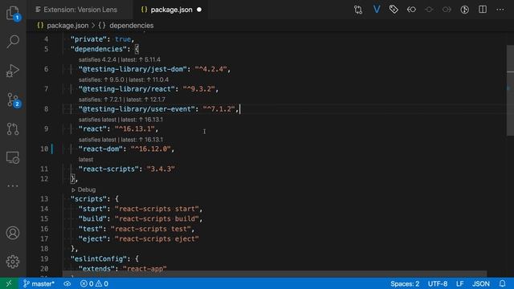Viewport: 514px width, 289px height.
Task: Click the "react-scripts start" value
Action: coord(157,209)
